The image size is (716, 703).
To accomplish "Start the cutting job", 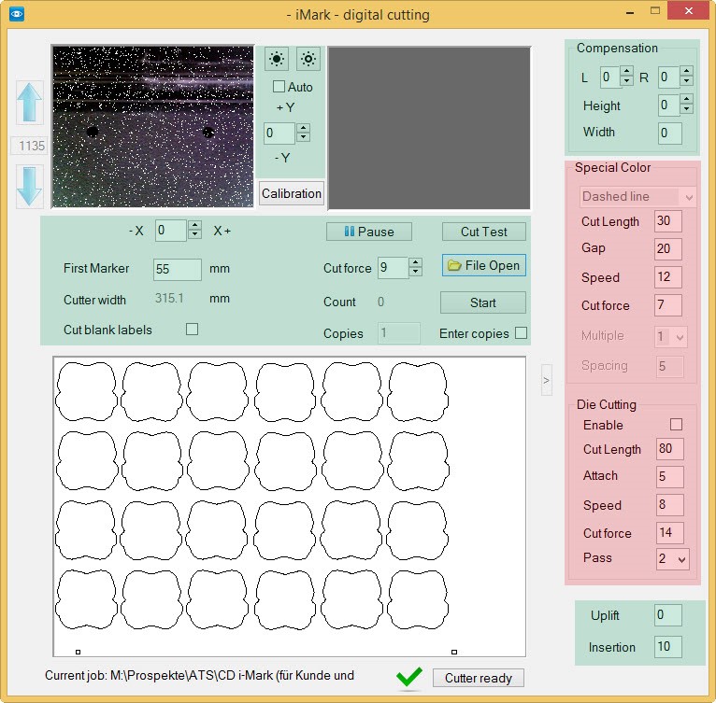I will point(483,302).
